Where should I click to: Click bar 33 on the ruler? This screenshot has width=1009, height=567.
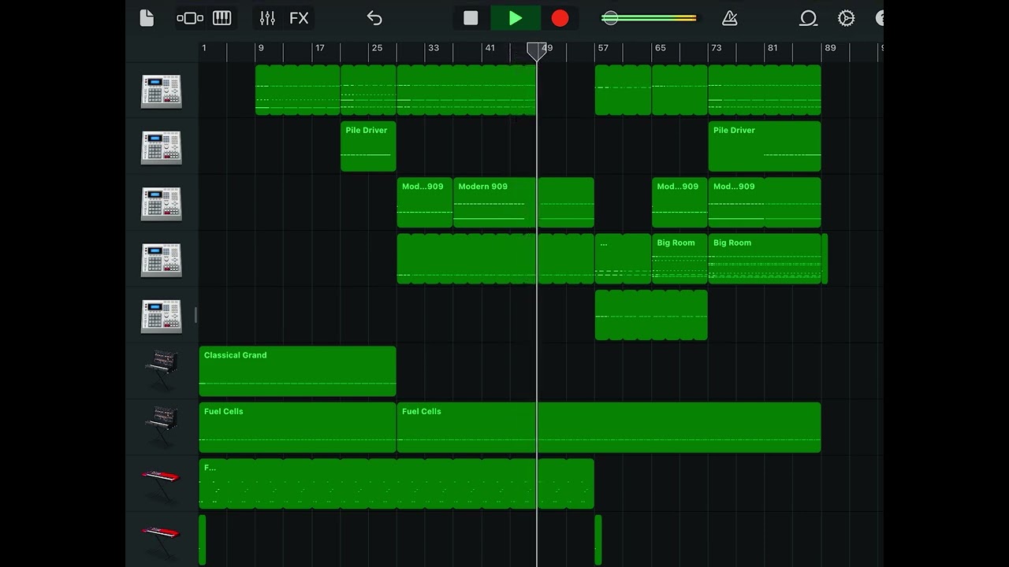pos(433,48)
